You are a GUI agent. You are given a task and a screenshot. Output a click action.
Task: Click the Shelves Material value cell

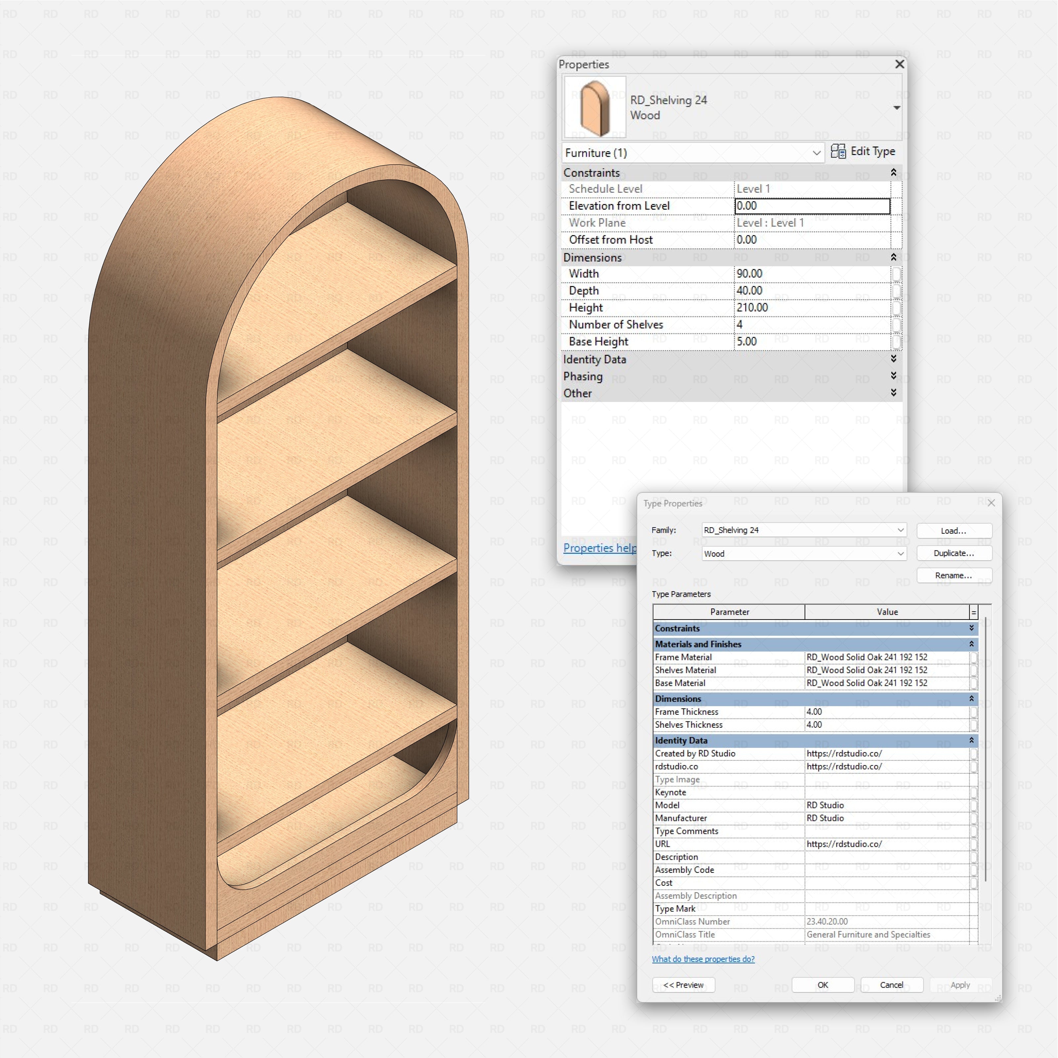tap(887, 670)
